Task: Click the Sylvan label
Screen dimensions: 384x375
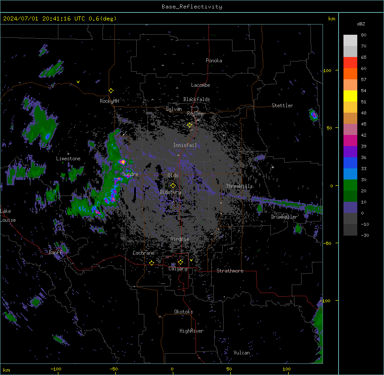Action: [174, 109]
